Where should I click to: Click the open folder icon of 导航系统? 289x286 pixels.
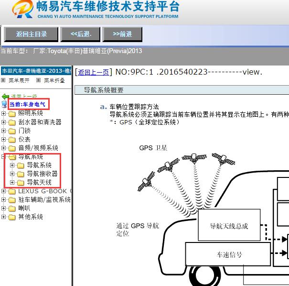tap(12, 157)
